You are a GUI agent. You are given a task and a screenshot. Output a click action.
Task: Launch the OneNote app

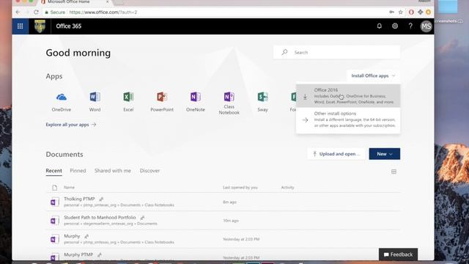coord(196,102)
